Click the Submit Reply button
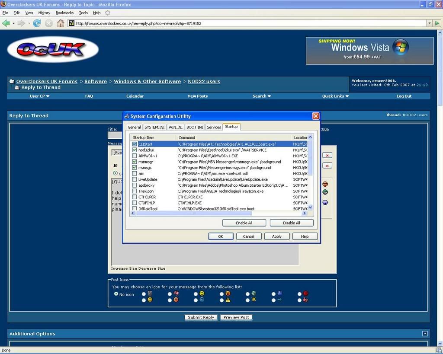The image size is (443, 354). tap(201, 317)
